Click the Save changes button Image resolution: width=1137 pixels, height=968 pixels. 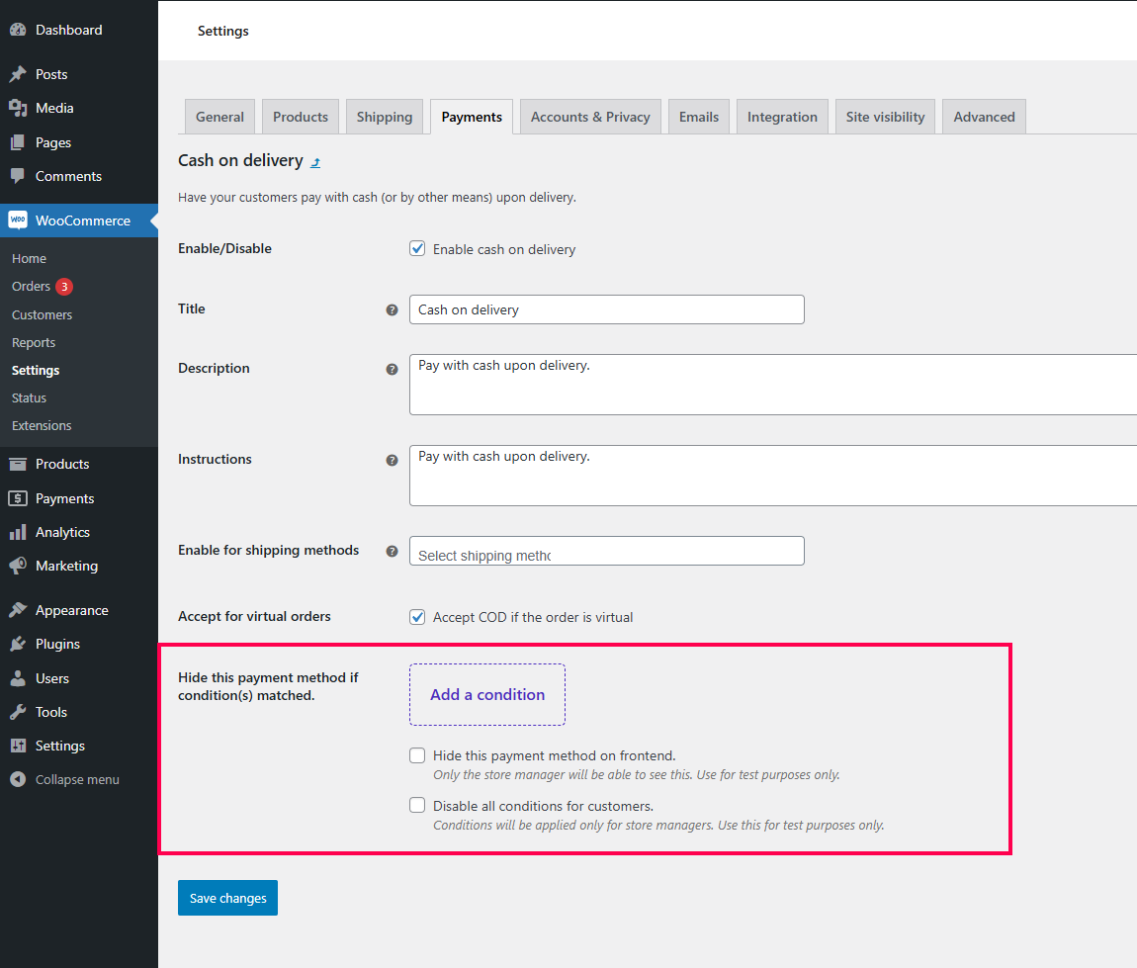(227, 898)
